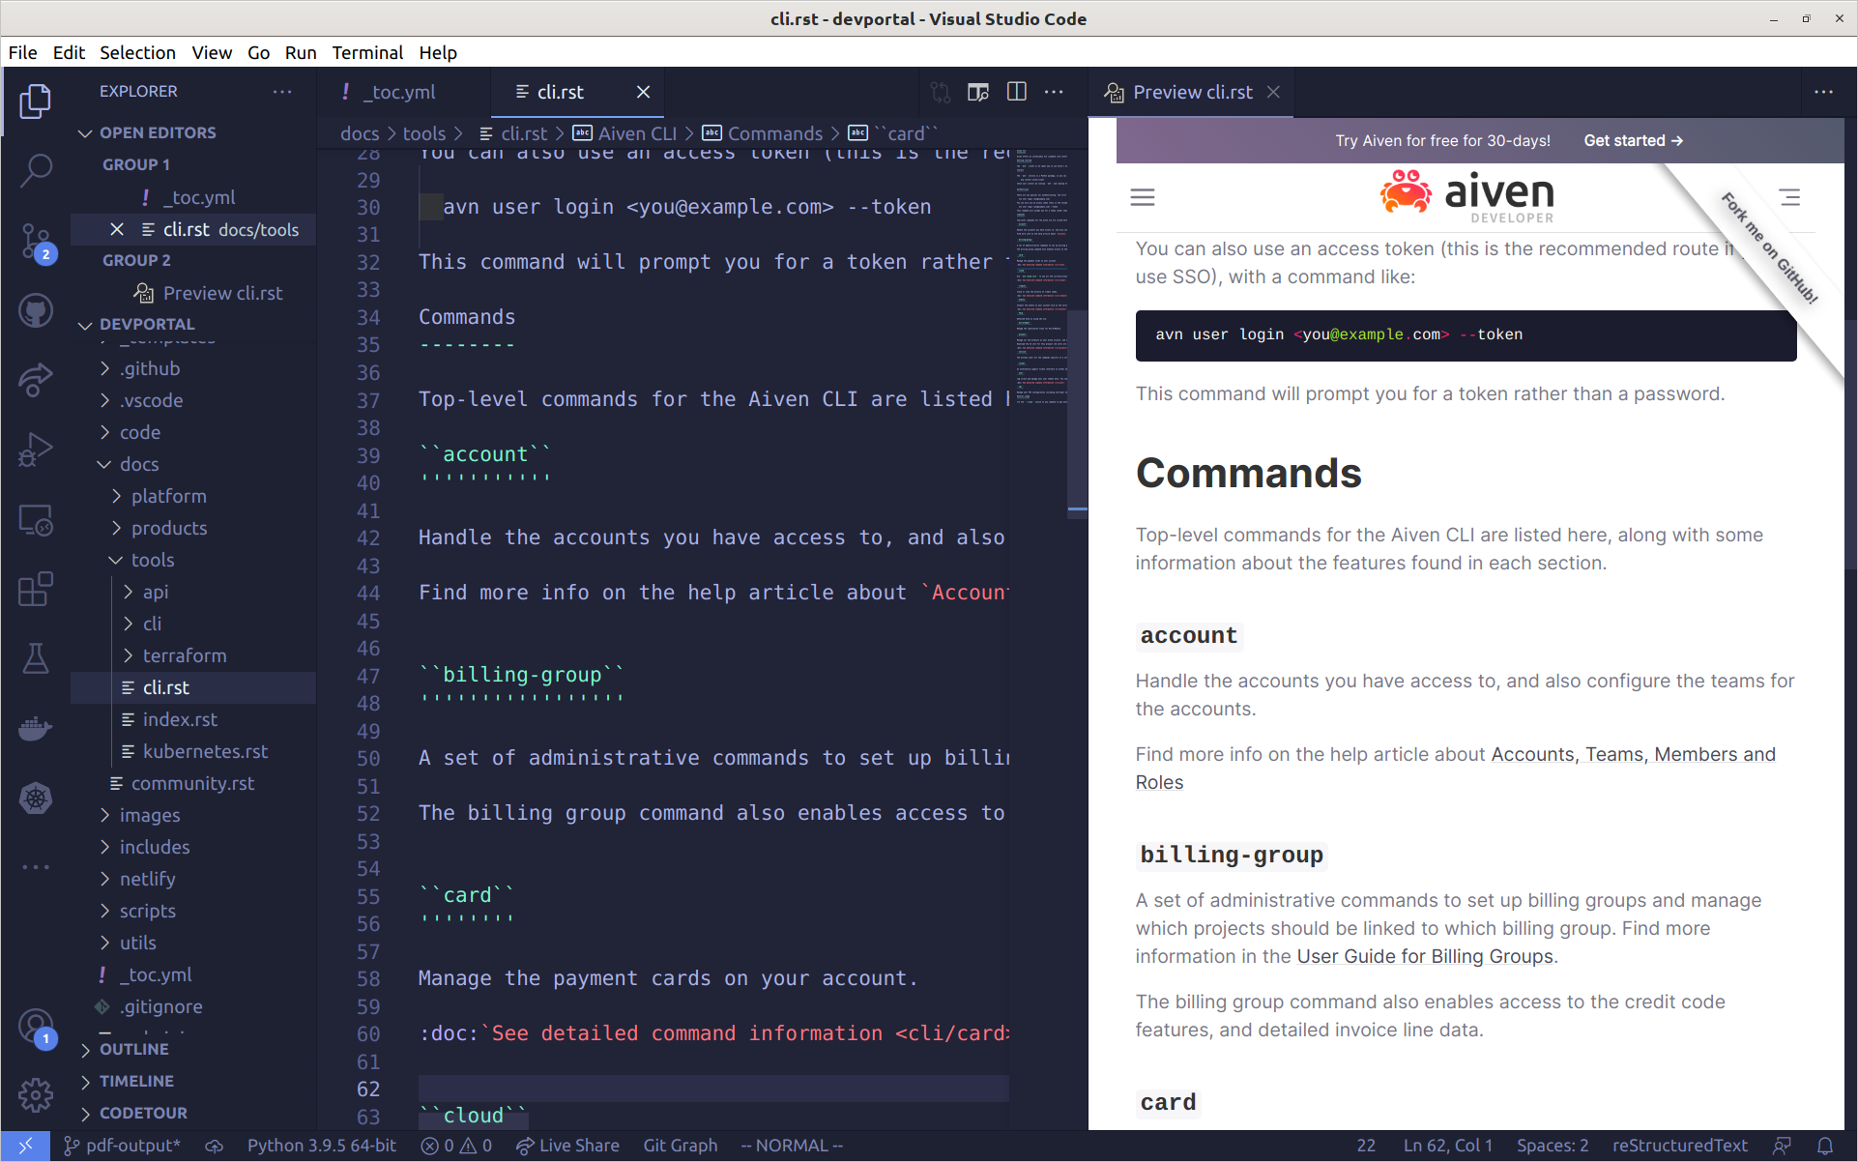Open kubernetes.rst in the file tree
Viewport: 1858px width, 1162px height.
point(205,751)
